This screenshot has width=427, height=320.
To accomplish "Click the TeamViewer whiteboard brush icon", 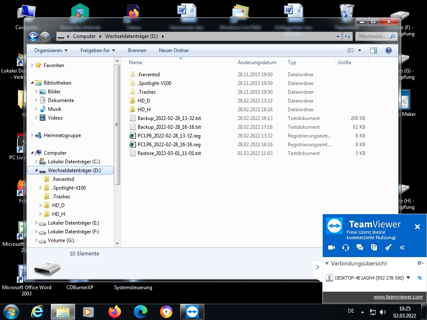I will point(388,247).
